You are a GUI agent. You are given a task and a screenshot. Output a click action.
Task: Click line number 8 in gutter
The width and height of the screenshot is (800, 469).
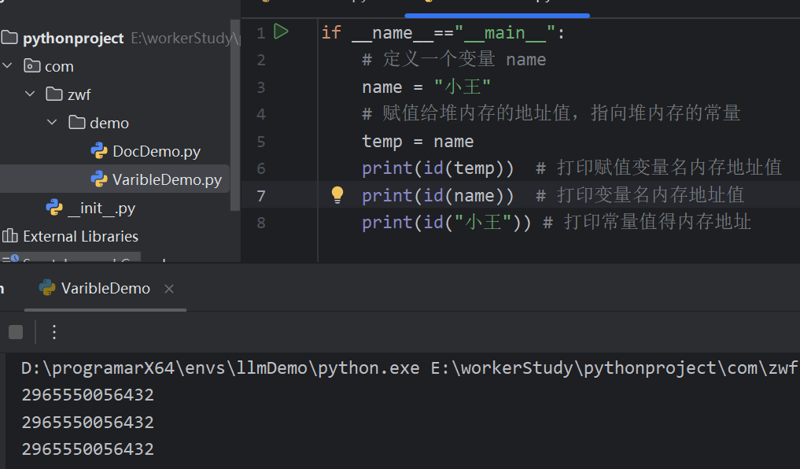point(261,223)
